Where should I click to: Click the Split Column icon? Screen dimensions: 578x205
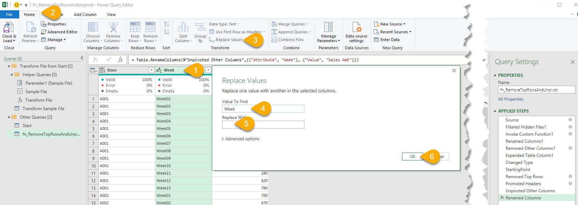183,28
